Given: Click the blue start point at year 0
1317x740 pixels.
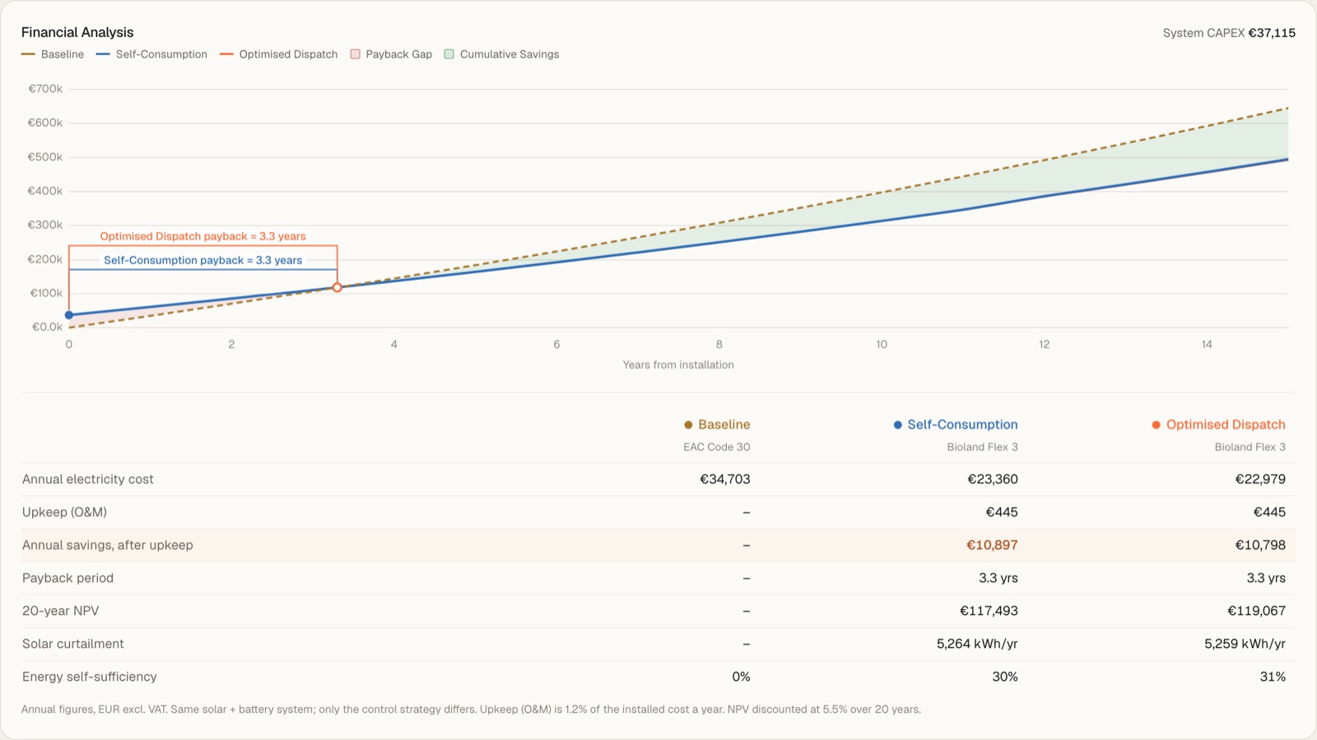Looking at the screenshot, I should [69, 315].
